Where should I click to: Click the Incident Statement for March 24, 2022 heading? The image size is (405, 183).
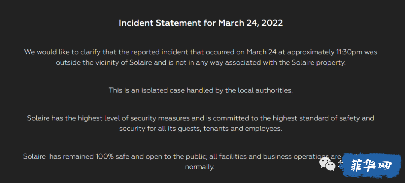click(201, 23)
